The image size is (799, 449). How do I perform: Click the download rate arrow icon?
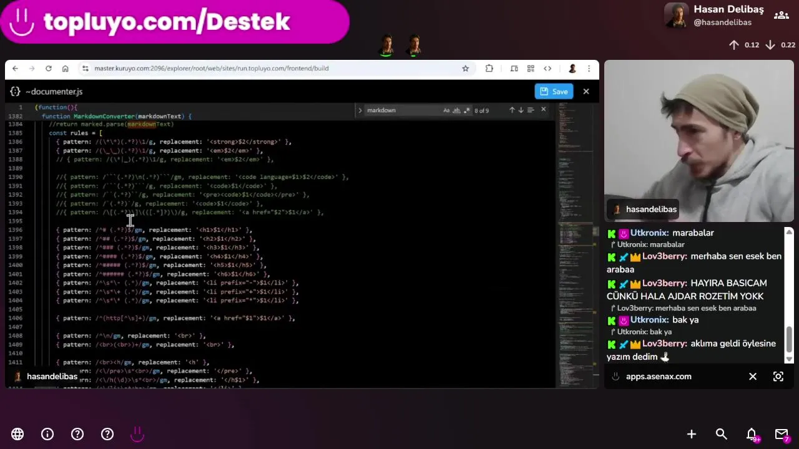[770, 45]
